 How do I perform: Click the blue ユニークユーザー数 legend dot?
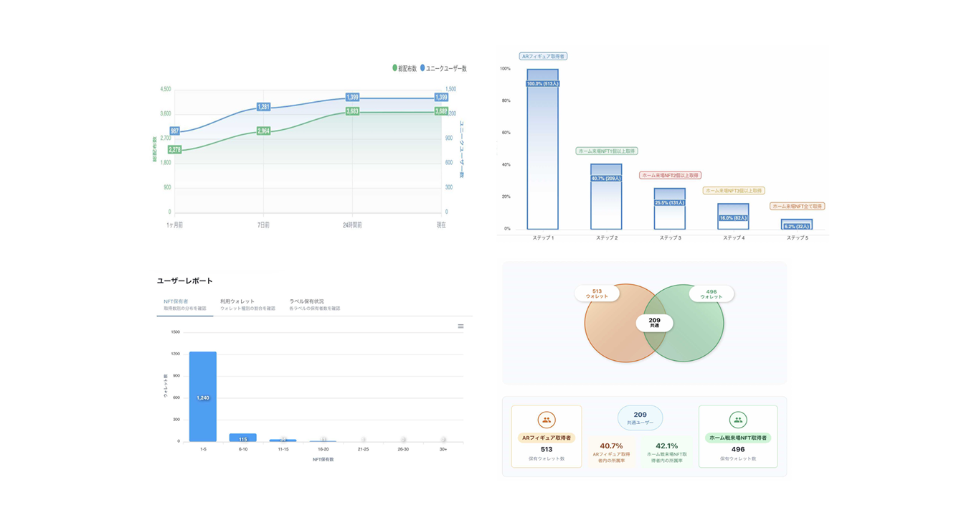point(422,68)
